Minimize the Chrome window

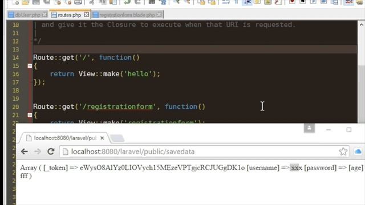click(328, 129)
